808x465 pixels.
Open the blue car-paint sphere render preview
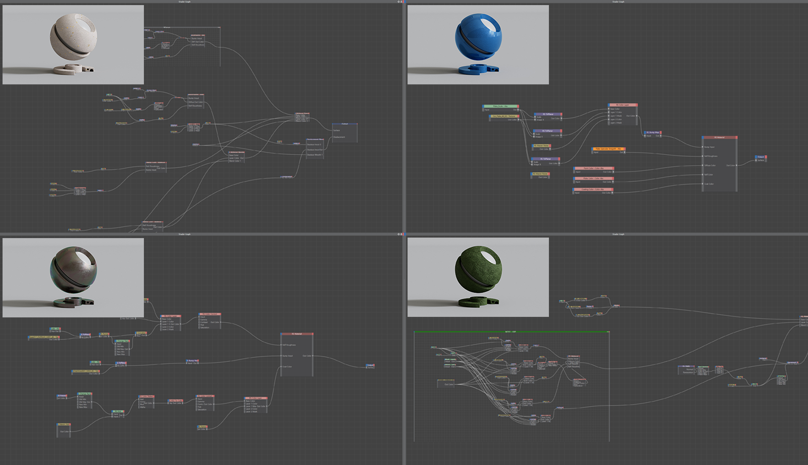click(478, 44)
